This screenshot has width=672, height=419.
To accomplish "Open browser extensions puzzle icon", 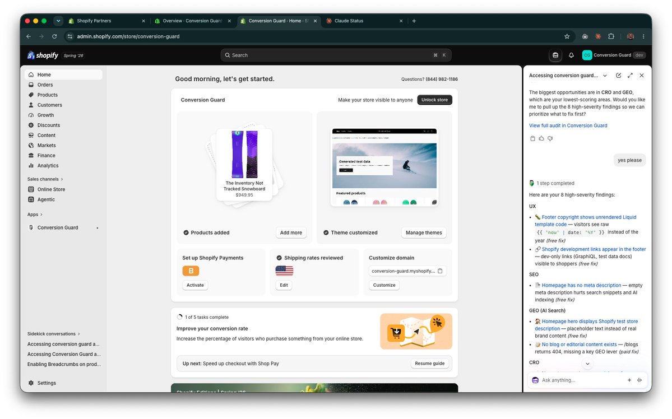I will point(611,37).
